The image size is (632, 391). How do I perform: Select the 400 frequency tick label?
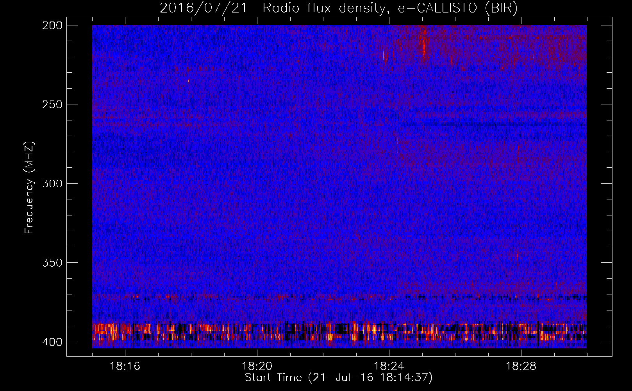[52, 342]
